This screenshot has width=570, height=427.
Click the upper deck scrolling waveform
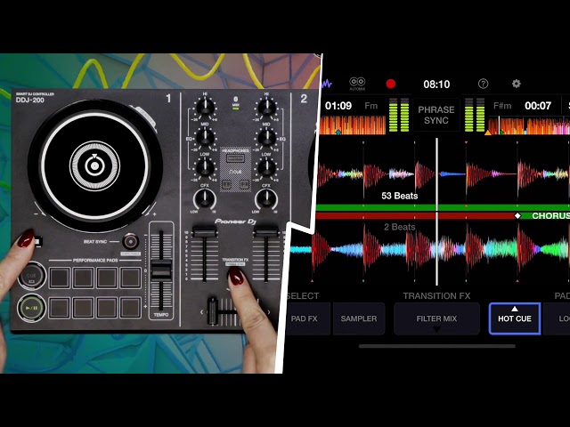click(x=443, y=173)
